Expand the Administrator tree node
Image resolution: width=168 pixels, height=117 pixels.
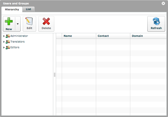pyautogui.click(x=4, y=36)
